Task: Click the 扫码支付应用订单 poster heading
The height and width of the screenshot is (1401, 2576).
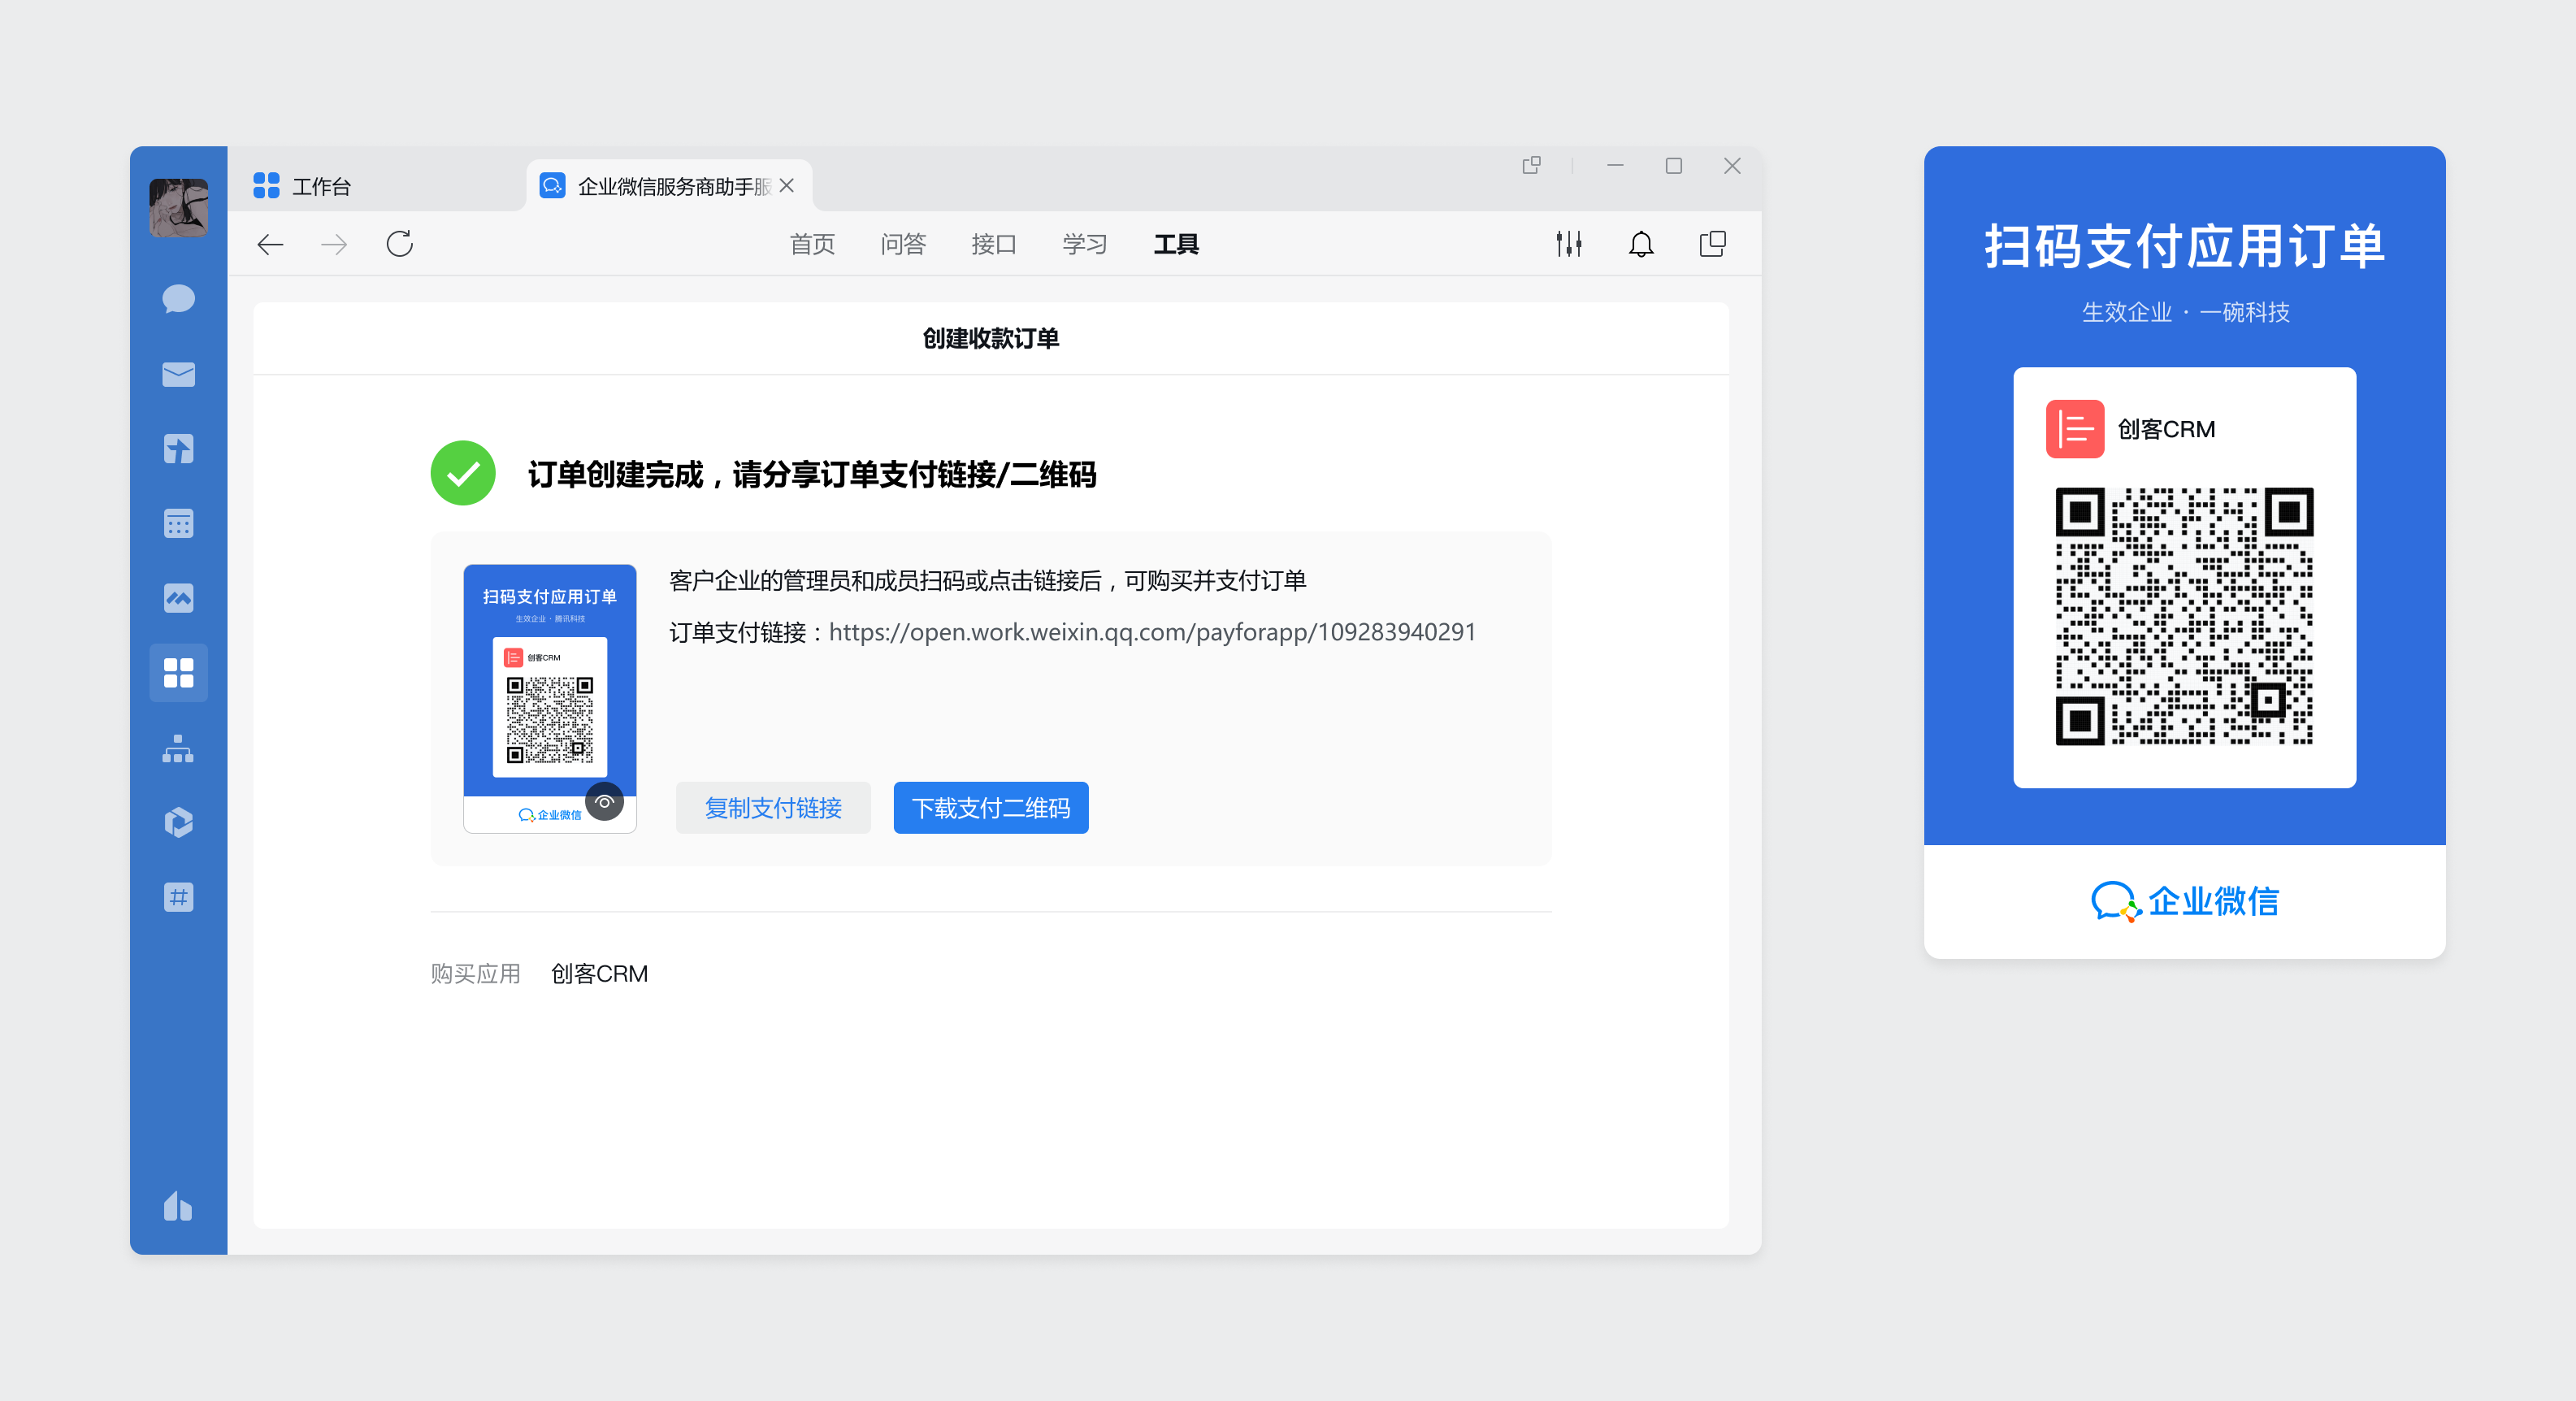Action: pos(2185,246)
